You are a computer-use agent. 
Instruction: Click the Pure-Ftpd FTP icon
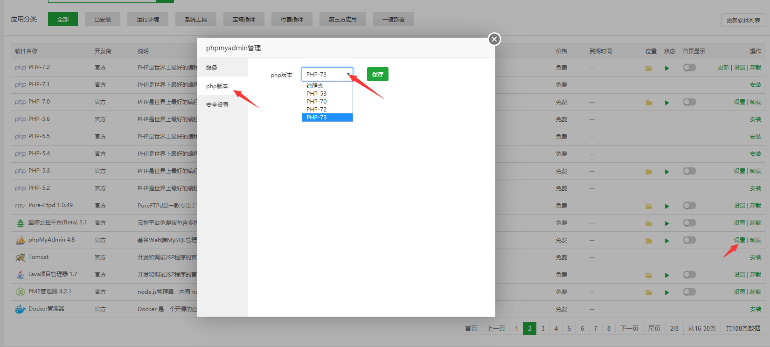[x=20, y=206]
